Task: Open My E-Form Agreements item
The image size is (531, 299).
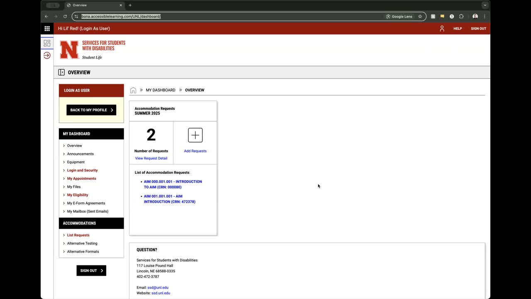Action: 86,203
